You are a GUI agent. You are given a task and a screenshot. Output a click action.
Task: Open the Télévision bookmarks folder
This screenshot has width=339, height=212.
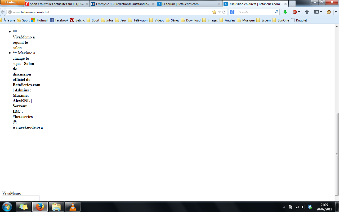click(138, 20)
